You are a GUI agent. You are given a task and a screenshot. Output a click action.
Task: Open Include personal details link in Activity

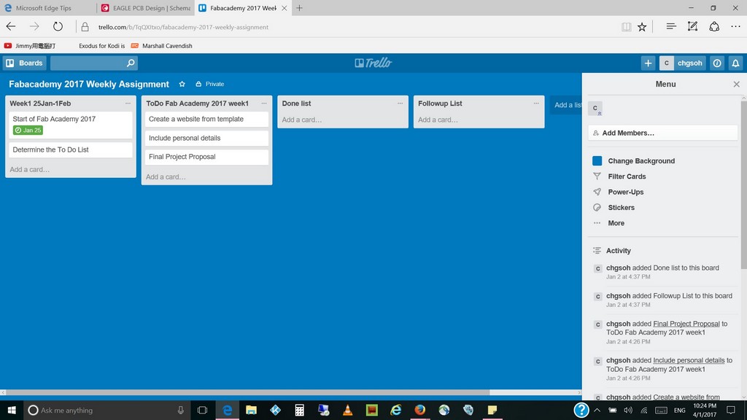(x=689, y=360)
